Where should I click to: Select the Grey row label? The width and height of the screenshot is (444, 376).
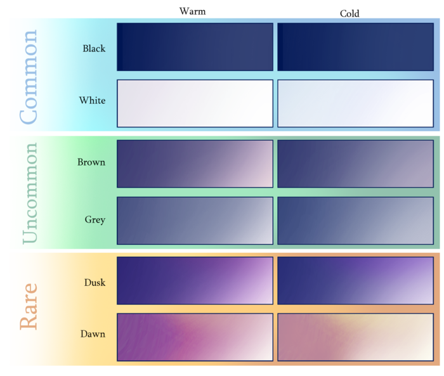[x=95, y=220]
